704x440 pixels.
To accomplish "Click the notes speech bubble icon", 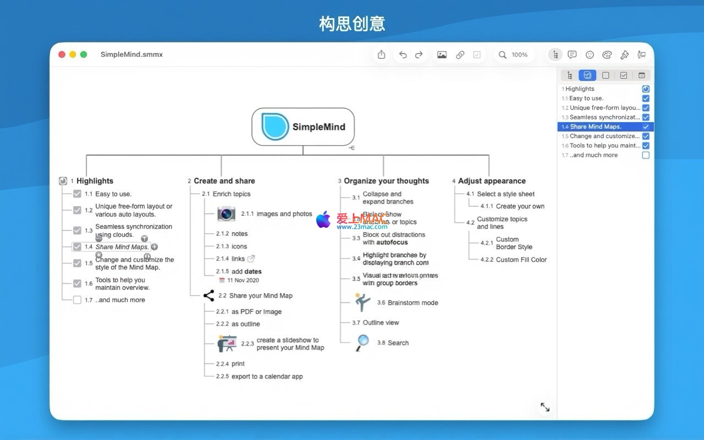I will pos(572,54).
